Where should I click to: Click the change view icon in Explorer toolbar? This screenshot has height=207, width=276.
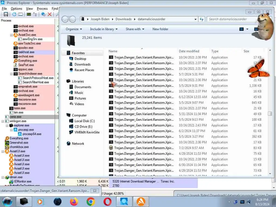pyautogui.click(x=241, y=29)
